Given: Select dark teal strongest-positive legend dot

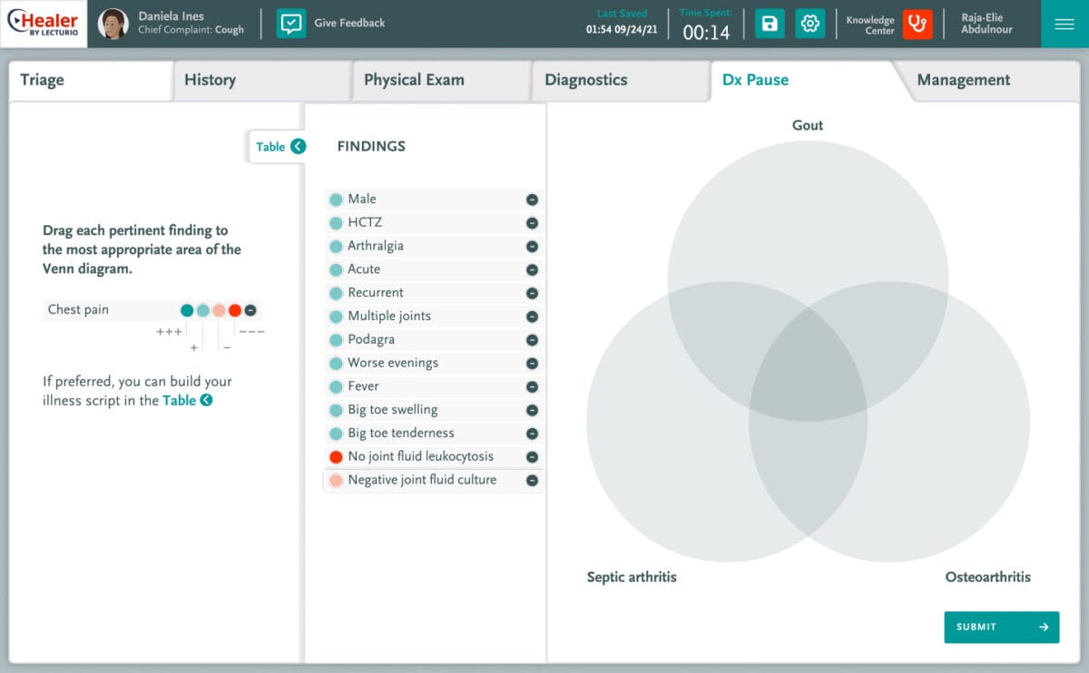Looking at the screenshot, I should (187, 310).
